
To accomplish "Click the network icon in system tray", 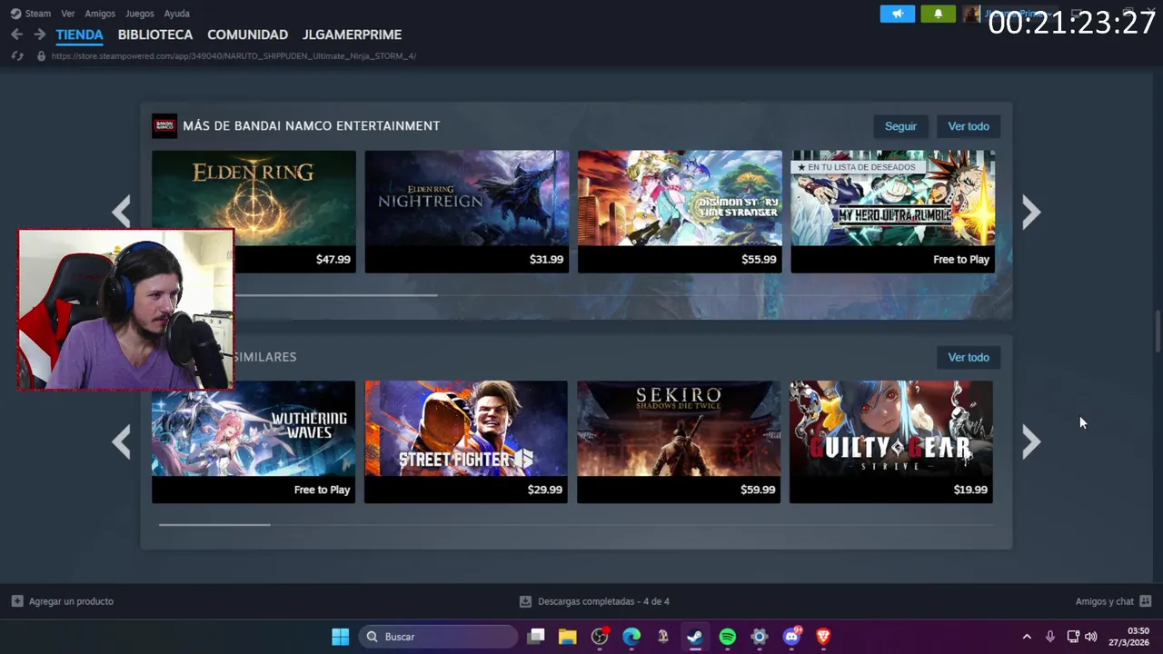I will pos(1072,637).
